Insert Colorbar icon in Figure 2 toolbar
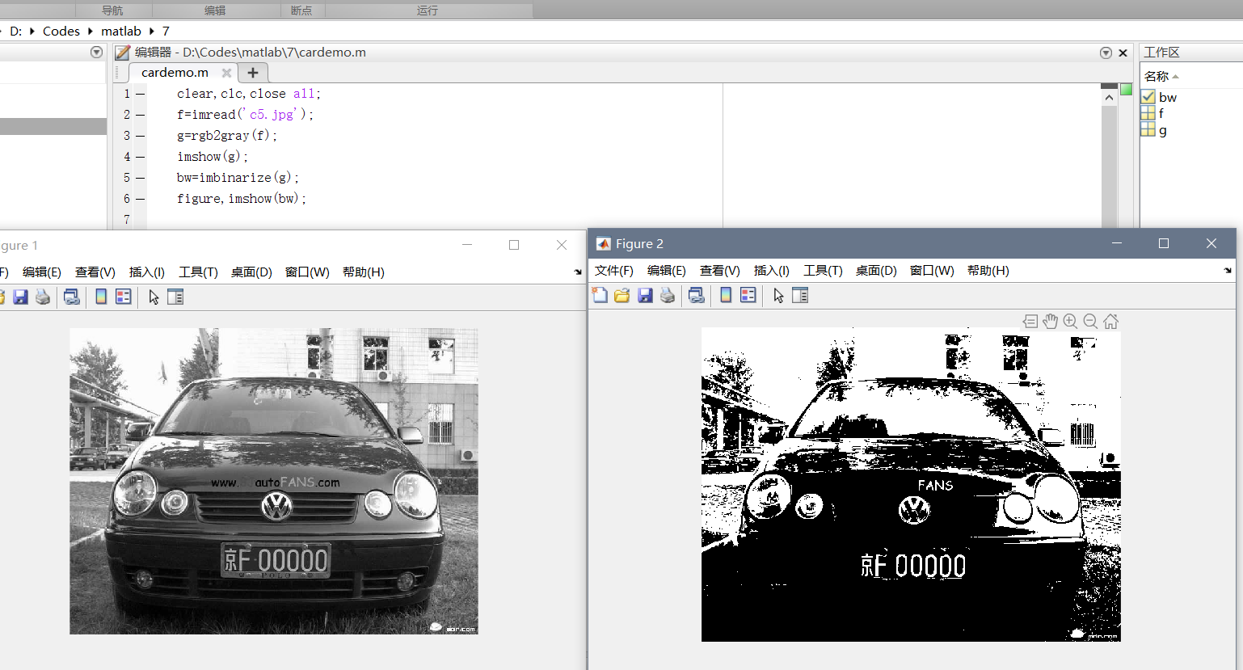The height and width of the screenshot is (670, 1243). [x=726, y=295]
